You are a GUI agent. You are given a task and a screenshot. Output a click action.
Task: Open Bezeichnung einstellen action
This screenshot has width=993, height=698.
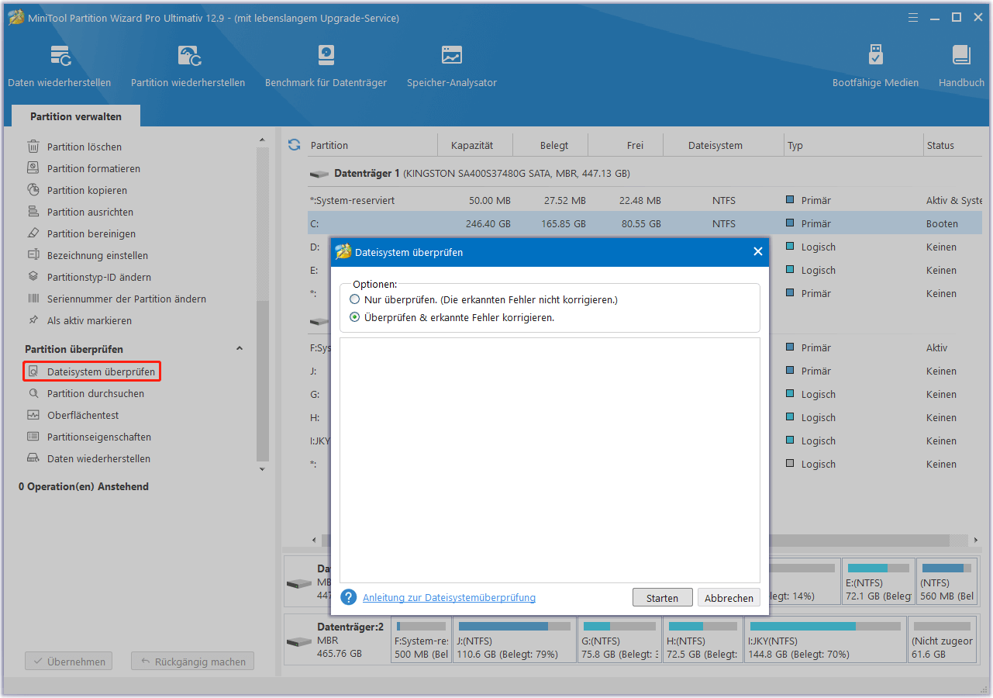pos(98,255)
